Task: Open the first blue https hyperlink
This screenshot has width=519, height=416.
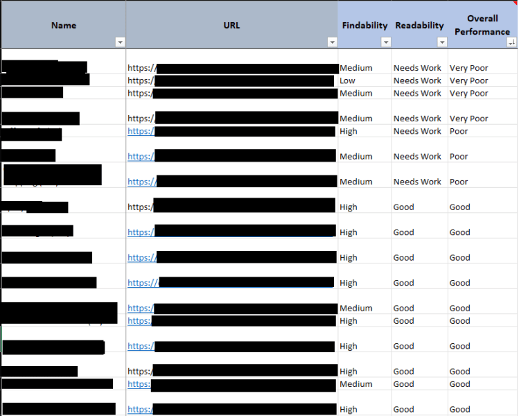Action: [x=140, y=131]
